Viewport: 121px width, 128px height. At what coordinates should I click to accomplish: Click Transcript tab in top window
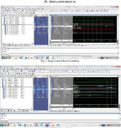click(x=6, y=54)
